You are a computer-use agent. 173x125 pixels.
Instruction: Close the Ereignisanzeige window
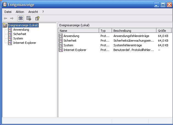click(169, 5)
